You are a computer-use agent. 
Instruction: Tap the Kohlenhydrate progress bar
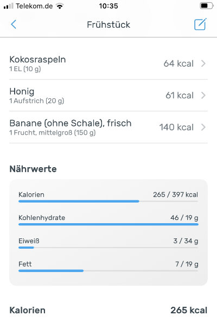click(x=108, y=224)
